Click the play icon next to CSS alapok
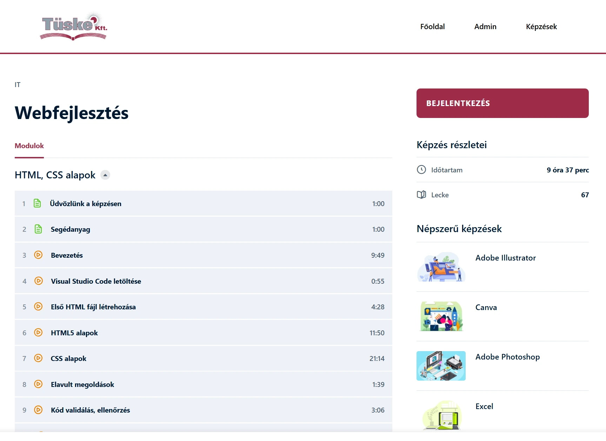 pos(38,358)
